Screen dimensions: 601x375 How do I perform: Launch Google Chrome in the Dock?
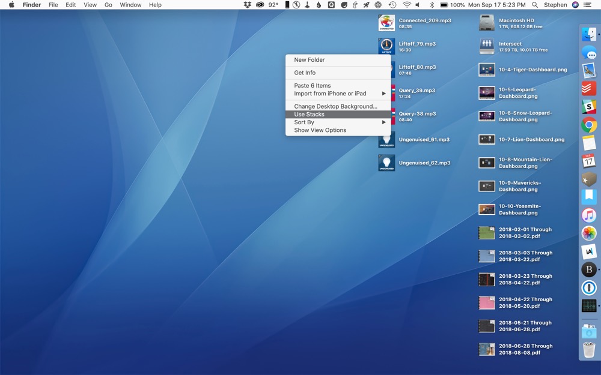coord(588,125)
